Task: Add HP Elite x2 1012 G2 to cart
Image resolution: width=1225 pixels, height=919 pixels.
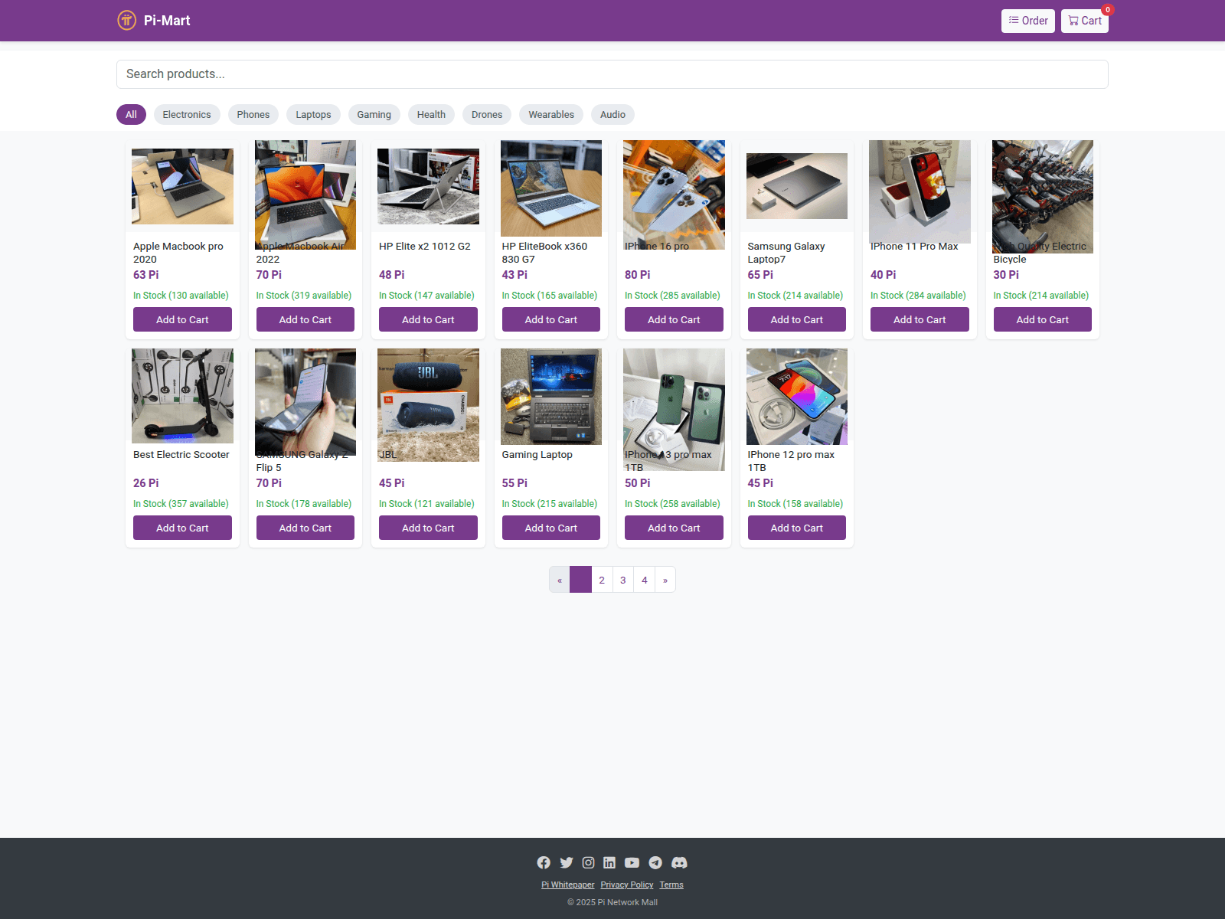Action: click(x=428, y=319)
